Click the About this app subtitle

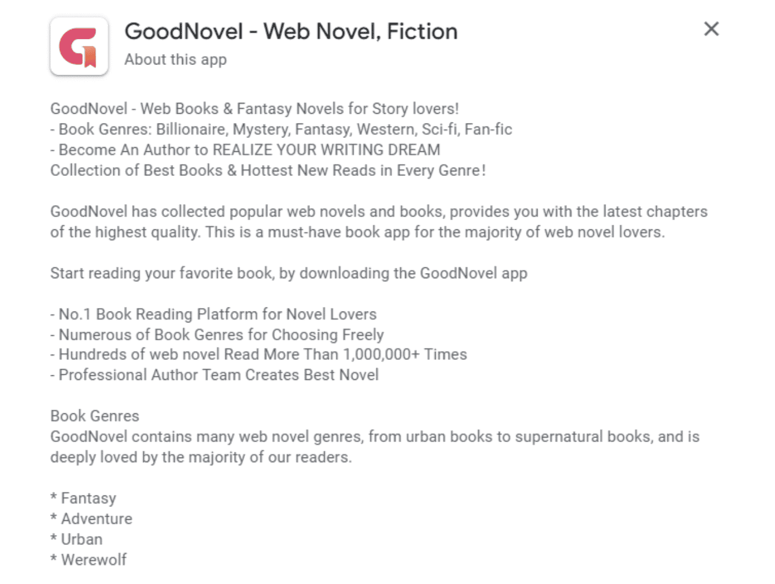pyautogui.click(x=175, y=60)
